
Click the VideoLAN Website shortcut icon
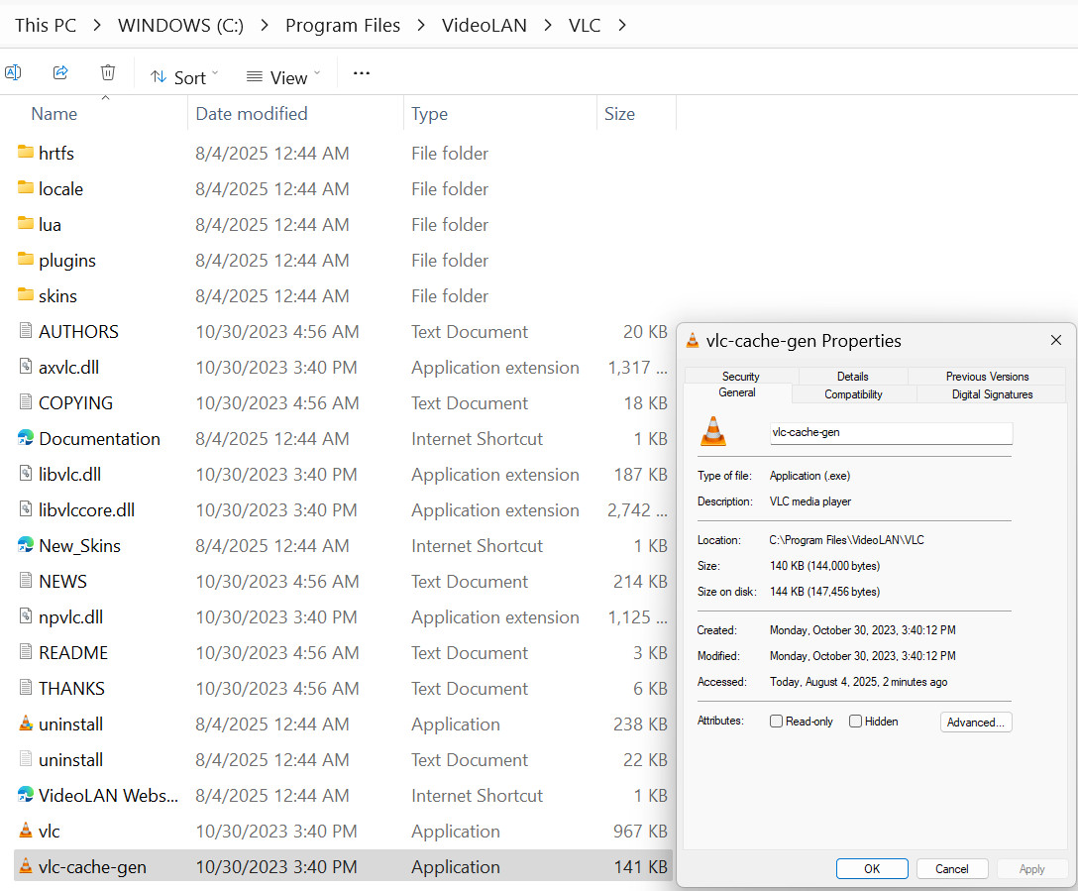[26, 796]
